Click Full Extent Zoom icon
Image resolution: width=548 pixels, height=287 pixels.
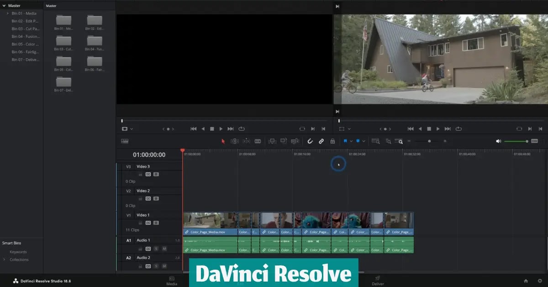pyautogui.click(x=375, y=141)
